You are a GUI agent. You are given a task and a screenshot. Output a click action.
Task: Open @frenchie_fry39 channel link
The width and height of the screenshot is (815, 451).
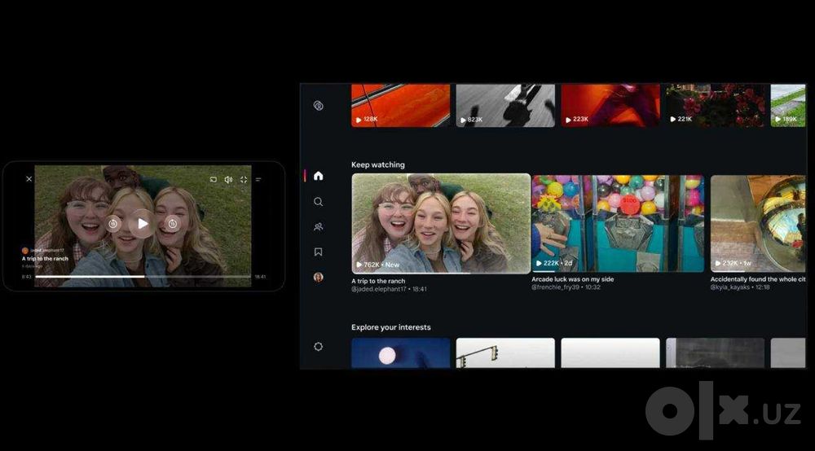tap(555, 287)
